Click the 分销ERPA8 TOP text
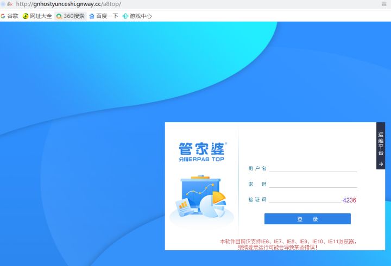 (201, 159)
